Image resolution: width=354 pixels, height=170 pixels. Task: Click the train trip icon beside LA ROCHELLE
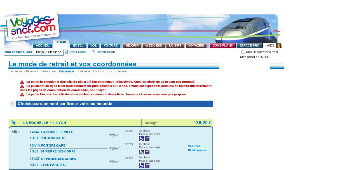coord(13,123)
